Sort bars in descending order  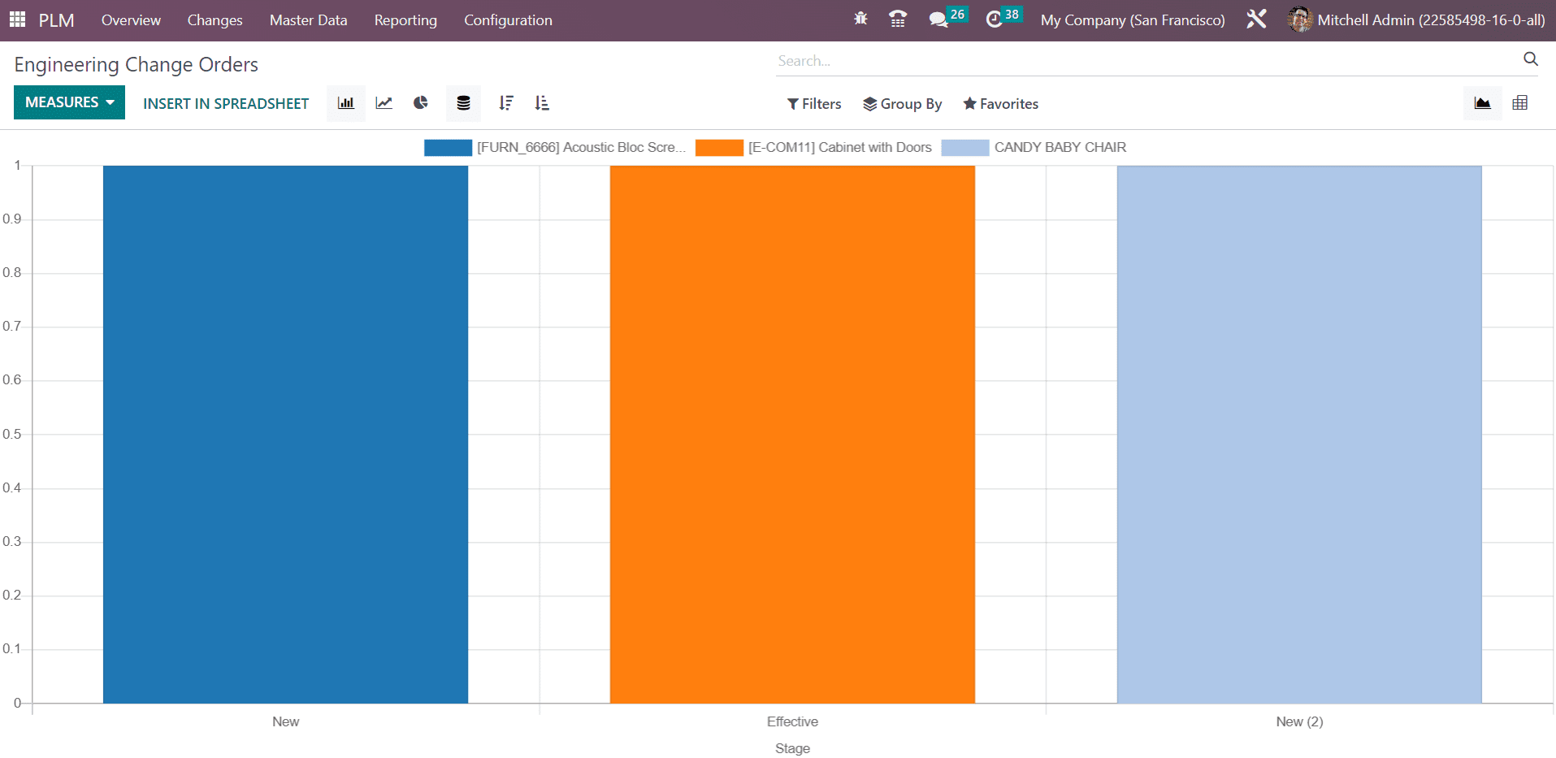click(506, 103)
